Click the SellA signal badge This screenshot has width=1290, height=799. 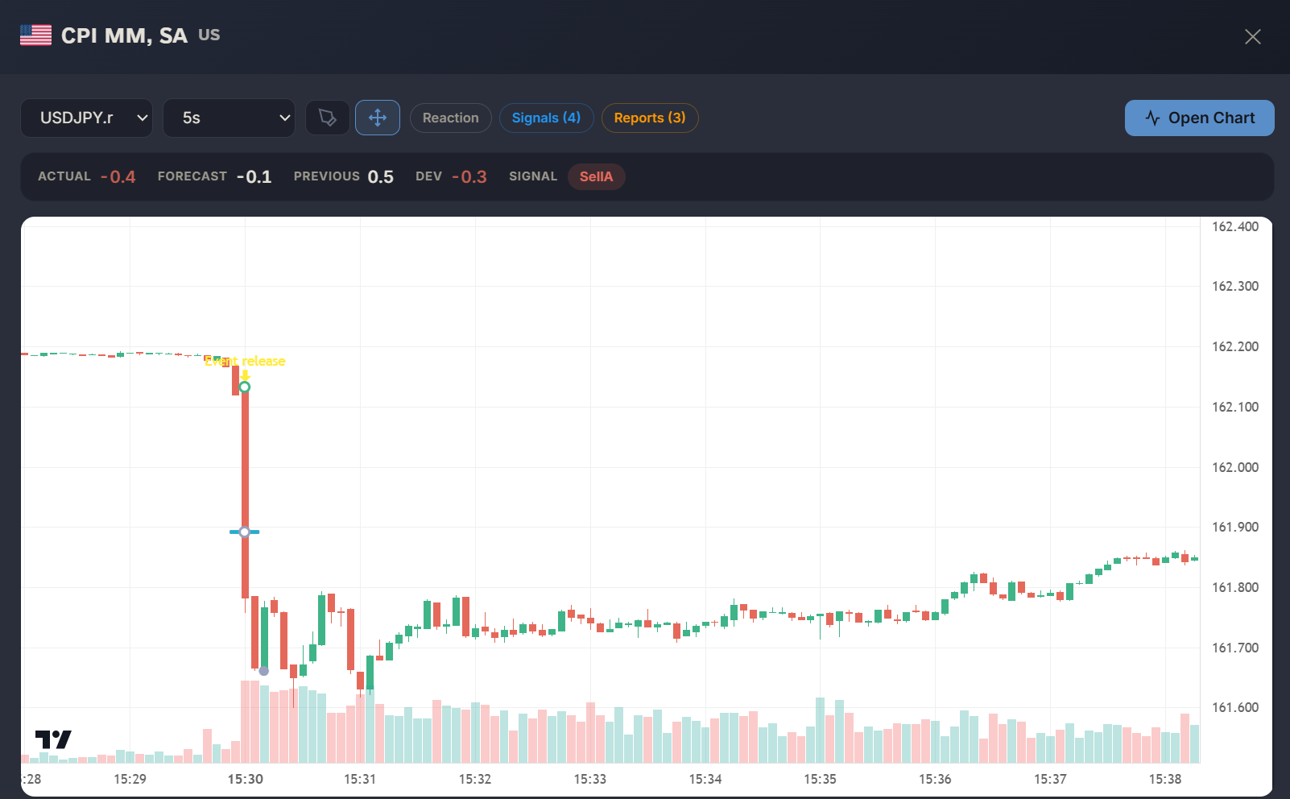tap(596, 176)
